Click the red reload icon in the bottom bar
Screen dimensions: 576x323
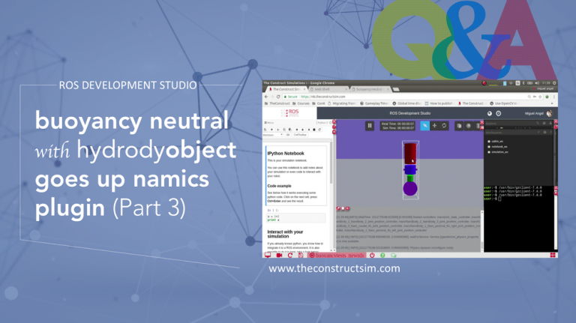pyautogui.click(x=289, y=255)
